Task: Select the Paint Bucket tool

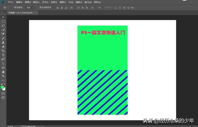Action: (3, 51)
